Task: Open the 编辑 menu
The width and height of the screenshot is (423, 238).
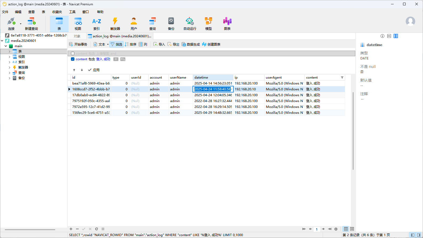Action: (x=18, y=12)
